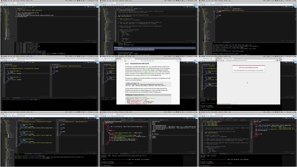Open the README.md editor tab in the first frame
Screen dimensions: 297x167
point(20,9)
